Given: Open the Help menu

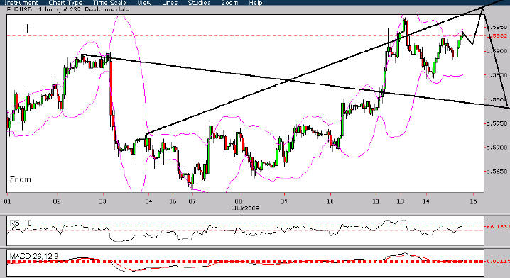Looking at the screenshot, I should pyautogui.click(x=255, y=3).
